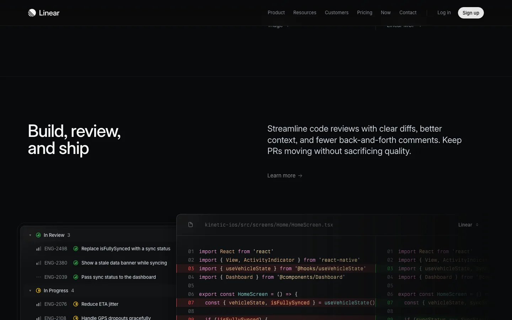Click the In Review status icon

pyautogui.click(x=38, y=235)
